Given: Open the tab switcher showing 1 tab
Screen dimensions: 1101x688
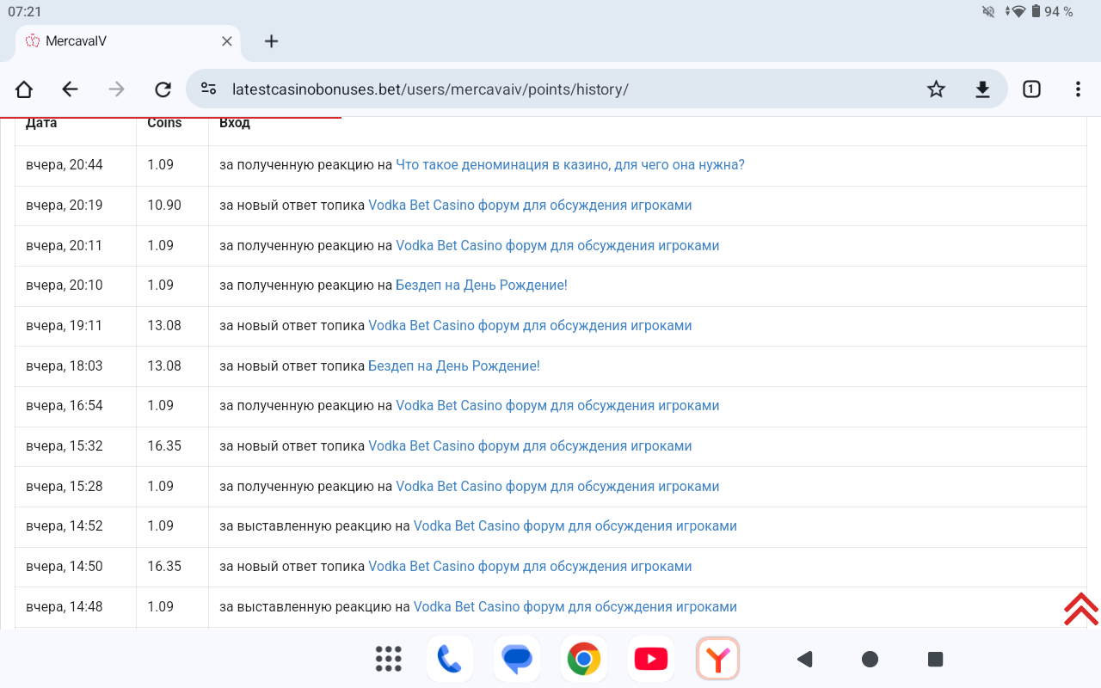Looking at the screenshot, I should [1031, 89].
